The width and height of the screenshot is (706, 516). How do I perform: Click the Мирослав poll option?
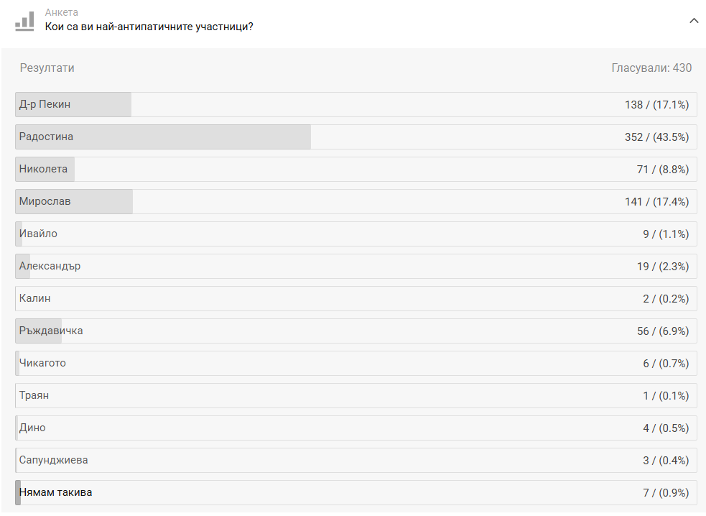(356, 202)
